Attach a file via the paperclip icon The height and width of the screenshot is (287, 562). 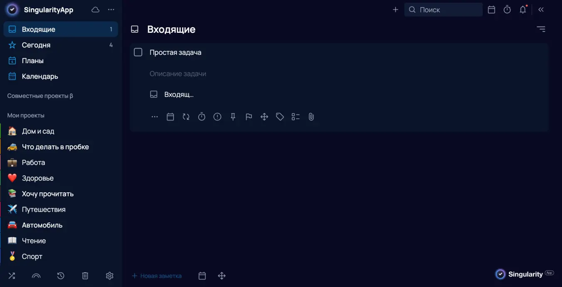311,117
